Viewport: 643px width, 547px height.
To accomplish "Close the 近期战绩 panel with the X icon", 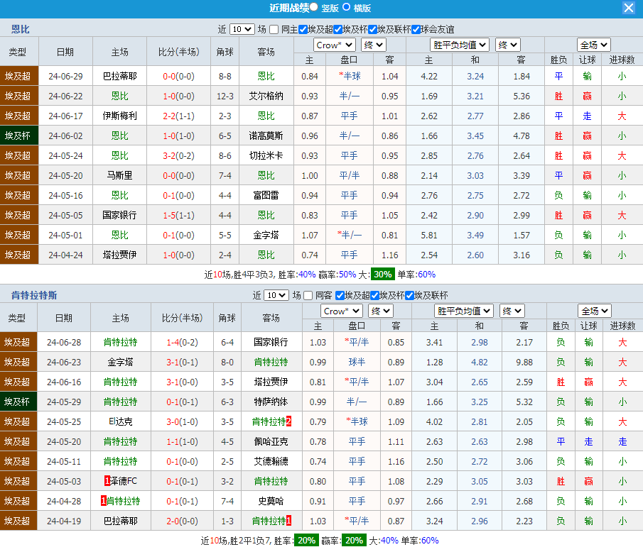I will coord(629,8).
